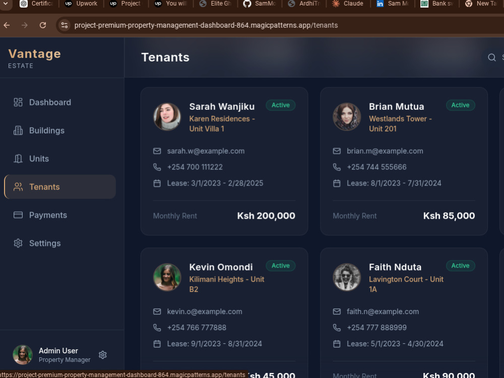Viewport: 504px width, 378px height.
Task: Click calendar icon on Brian Mutua card
Action: coord(337,183)
